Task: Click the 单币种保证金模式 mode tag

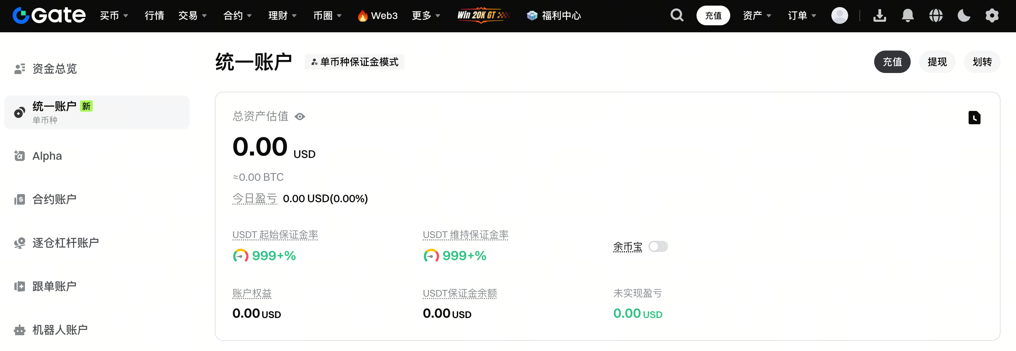Action: tap(355, 62)
